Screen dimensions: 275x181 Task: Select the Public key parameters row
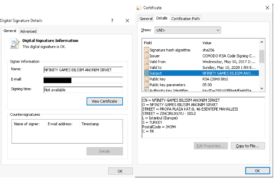[x=201, y=85]
